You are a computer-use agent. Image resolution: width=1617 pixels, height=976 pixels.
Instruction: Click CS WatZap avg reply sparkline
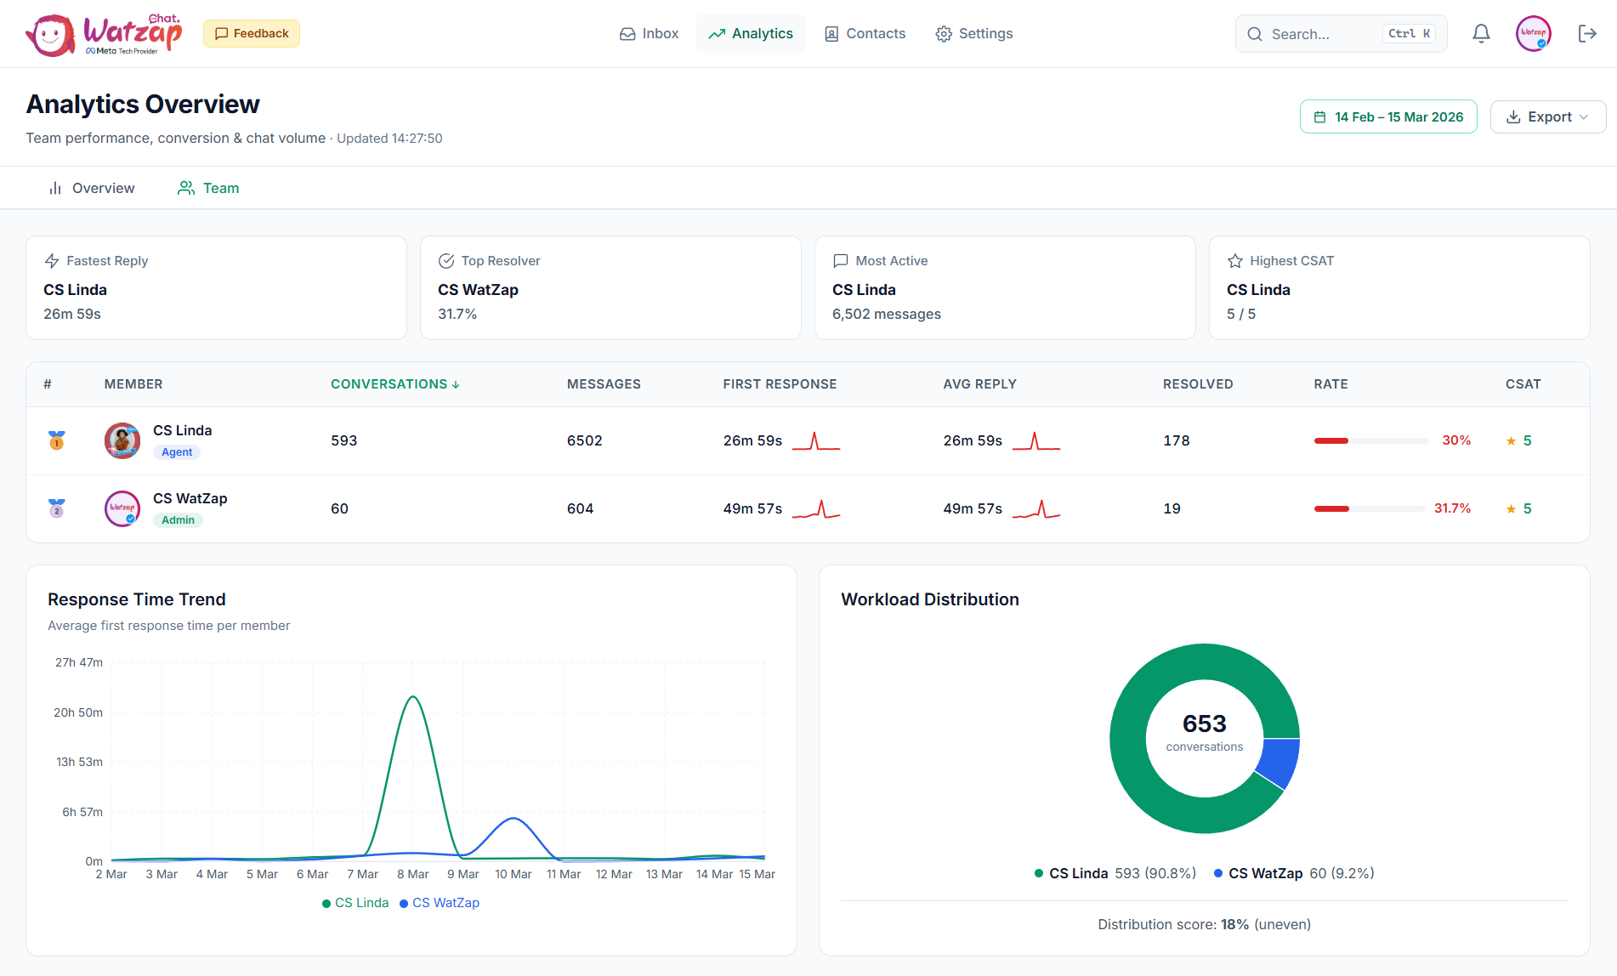tap(1035, 509)
